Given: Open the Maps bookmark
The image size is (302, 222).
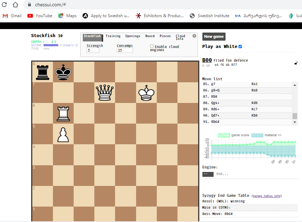Looking at the screenshot, I should [67, 16].
